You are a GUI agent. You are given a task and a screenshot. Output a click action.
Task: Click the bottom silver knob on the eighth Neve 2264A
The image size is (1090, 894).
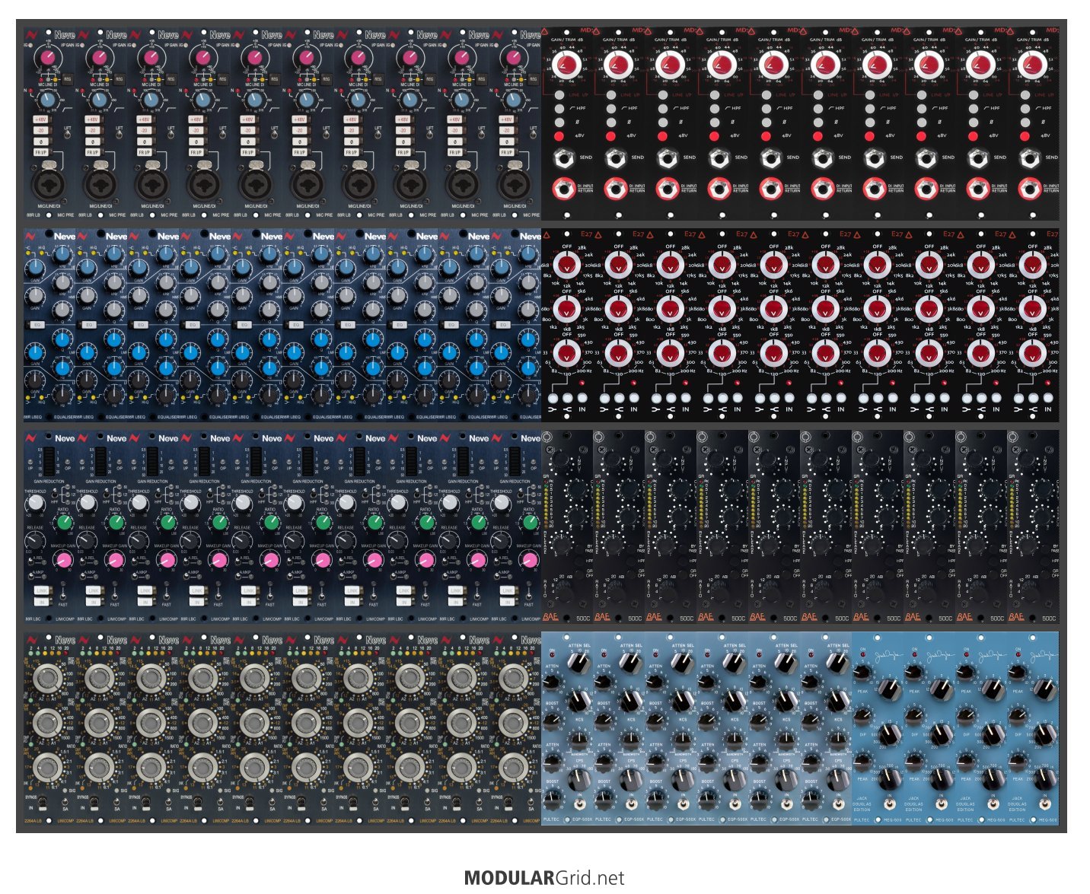(x=410, y=768)
